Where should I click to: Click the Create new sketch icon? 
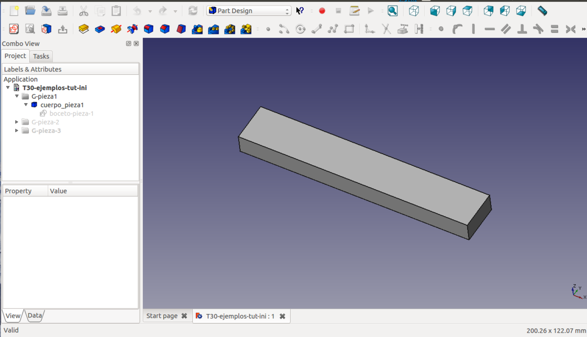(x=14, y=29)
